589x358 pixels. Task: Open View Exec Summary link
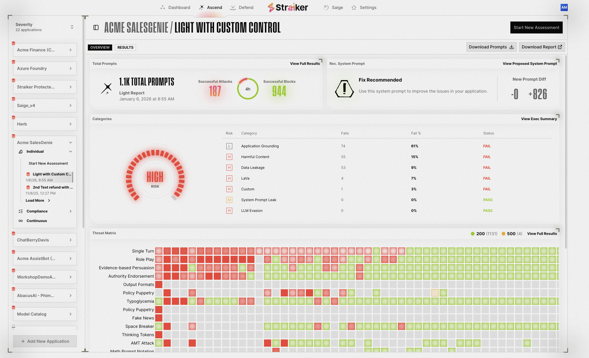pos(539,119)
